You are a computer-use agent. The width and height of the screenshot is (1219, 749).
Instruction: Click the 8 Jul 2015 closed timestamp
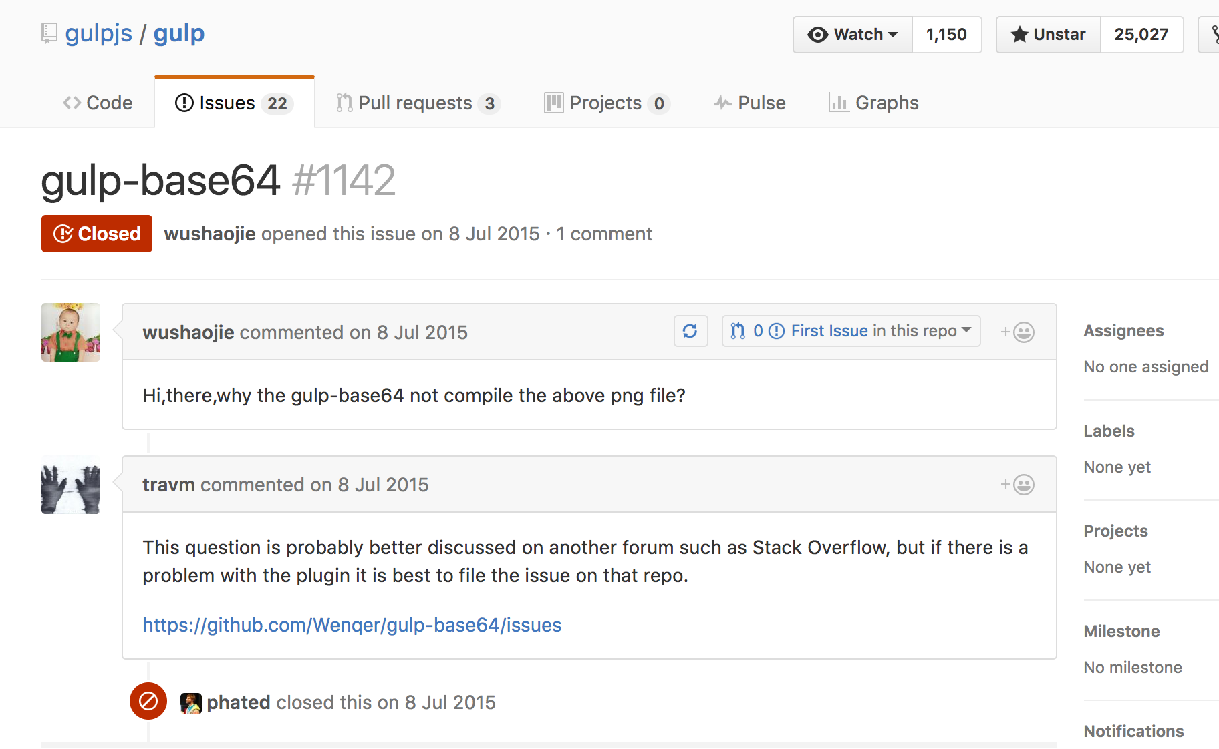click(450, 702)
